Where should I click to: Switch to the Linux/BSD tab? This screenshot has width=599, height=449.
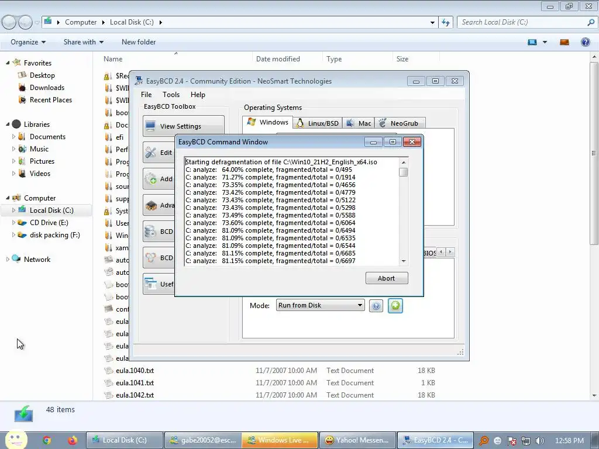pyautogui.click(x=318, y=123)
